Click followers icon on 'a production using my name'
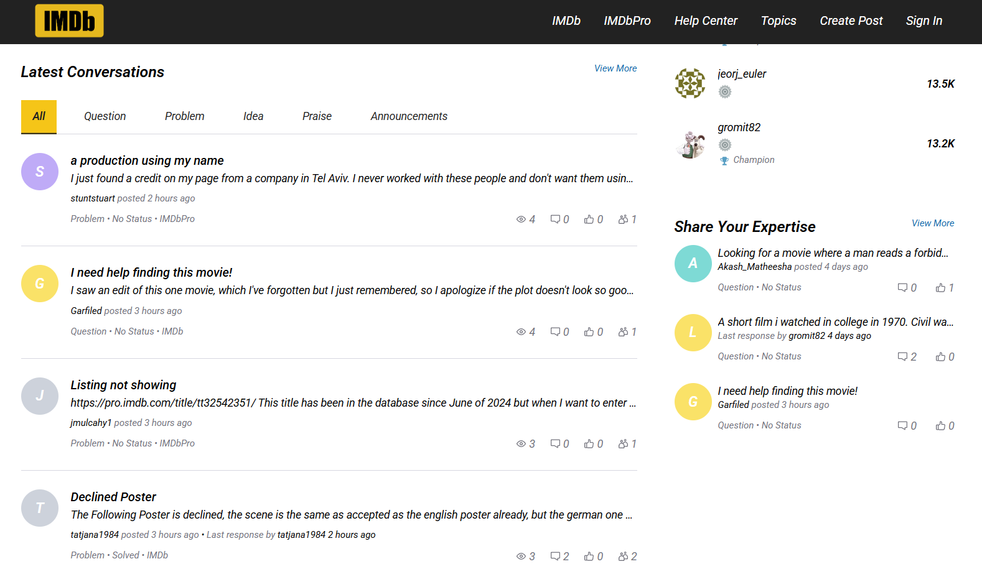The height and width of the screenshot is (564, 982). (x=623, y=220)
